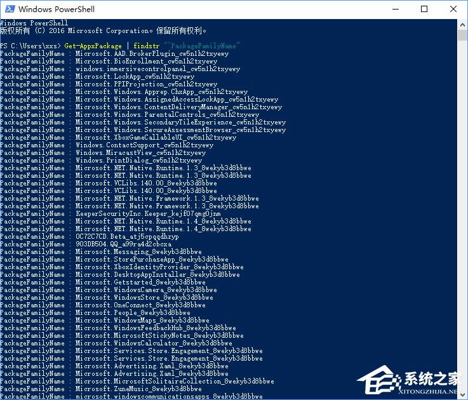Select the Microsoft.Messaging_8wekyb3d8bbwe line

101,251
